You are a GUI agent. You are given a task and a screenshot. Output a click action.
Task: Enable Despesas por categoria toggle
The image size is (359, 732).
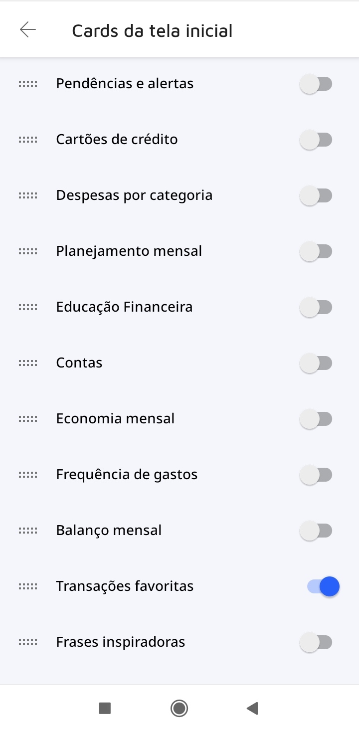316,195
